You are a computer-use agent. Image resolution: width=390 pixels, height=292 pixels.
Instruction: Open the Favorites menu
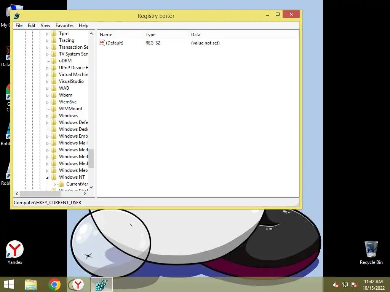click(x=64, y=25)
